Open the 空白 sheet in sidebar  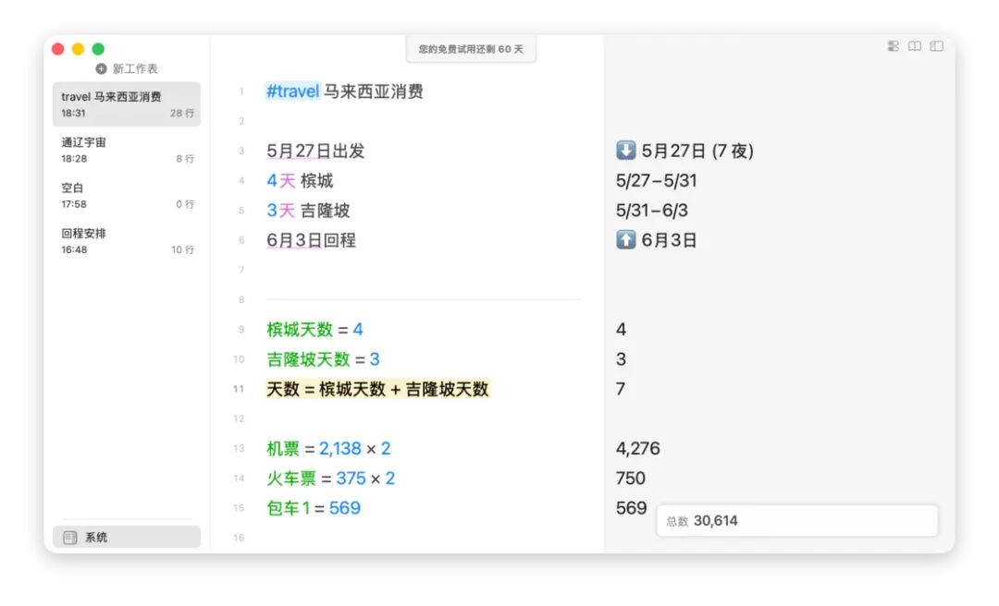click(x=127, y=196)
